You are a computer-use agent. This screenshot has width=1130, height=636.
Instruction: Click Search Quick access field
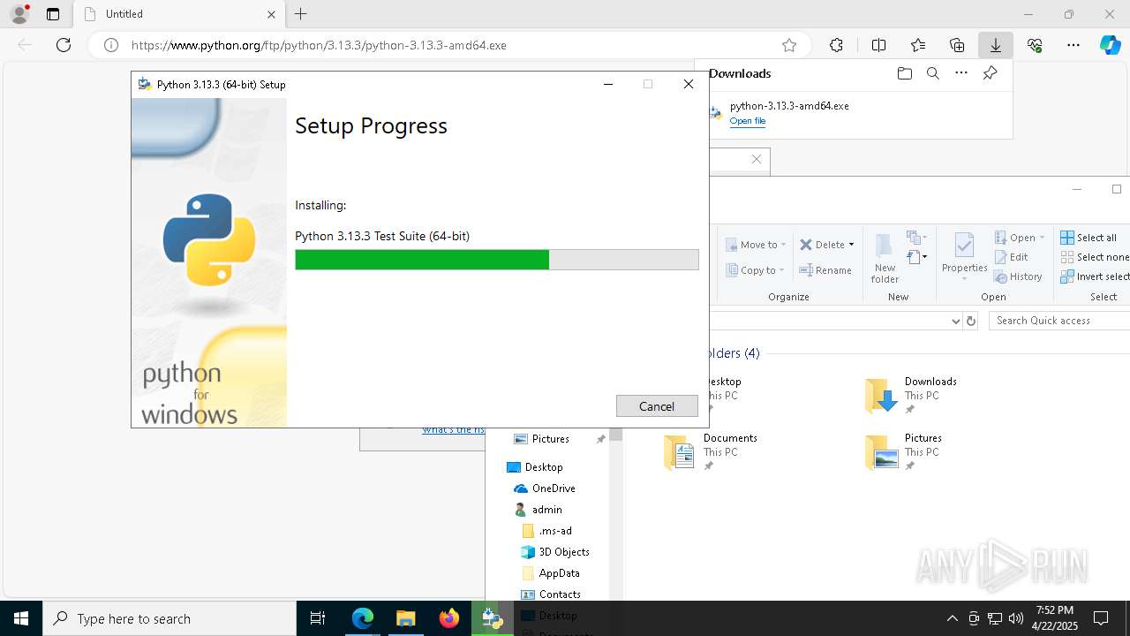1059,321
